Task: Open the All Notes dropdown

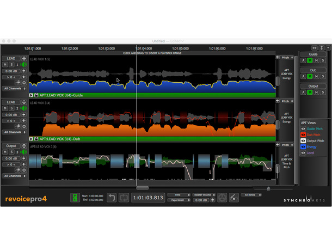Action: [251, 195]
